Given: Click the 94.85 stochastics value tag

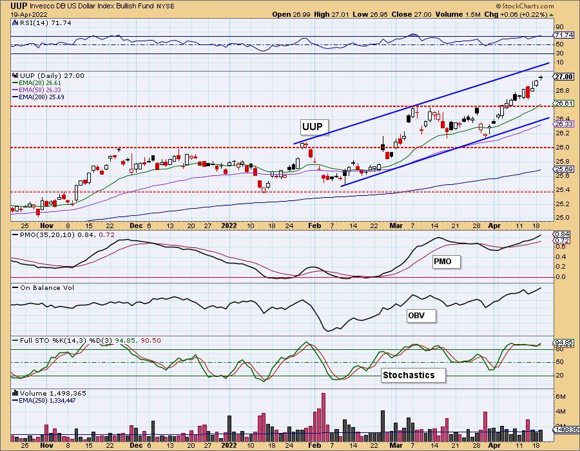Looking at the screenshot, I should pos(564,343).
